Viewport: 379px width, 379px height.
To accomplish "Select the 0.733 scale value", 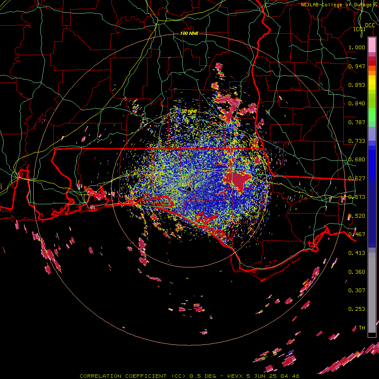I will tap(357, 141).
